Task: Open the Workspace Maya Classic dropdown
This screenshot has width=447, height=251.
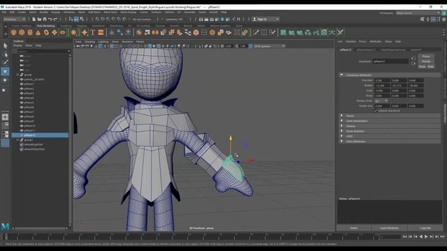Action: [418, 13]
